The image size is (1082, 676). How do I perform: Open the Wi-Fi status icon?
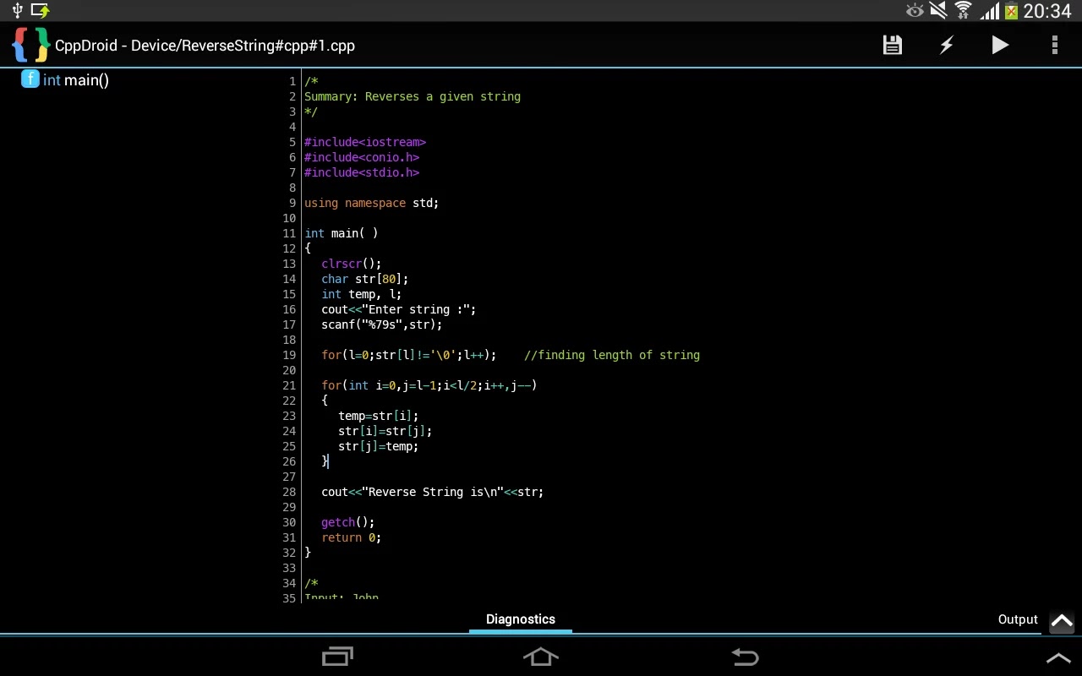pyautogui.click(x=963, y=11)
